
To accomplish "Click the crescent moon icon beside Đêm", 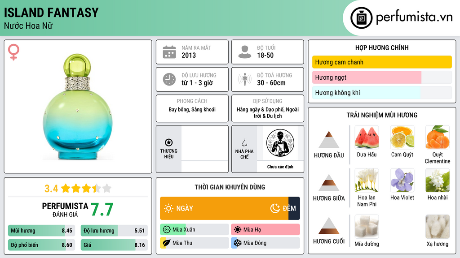I will tap(275, 208).
